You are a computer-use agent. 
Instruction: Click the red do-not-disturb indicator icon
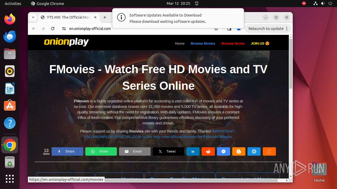point(304,3)
